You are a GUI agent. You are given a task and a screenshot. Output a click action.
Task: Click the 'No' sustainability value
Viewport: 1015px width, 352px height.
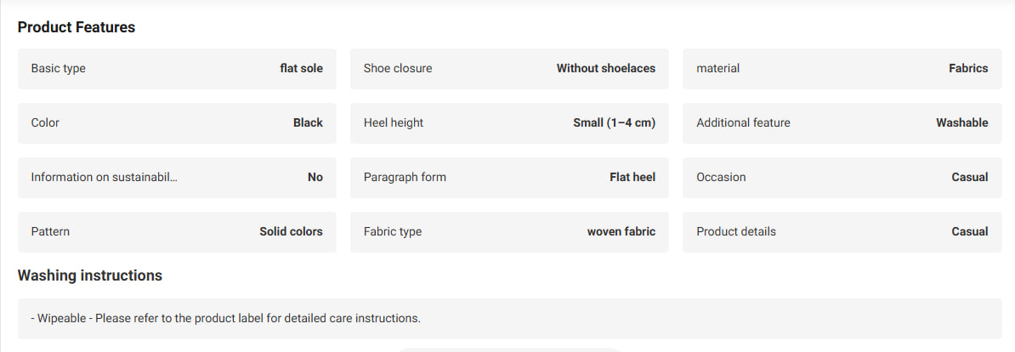[x=315, y=178]
